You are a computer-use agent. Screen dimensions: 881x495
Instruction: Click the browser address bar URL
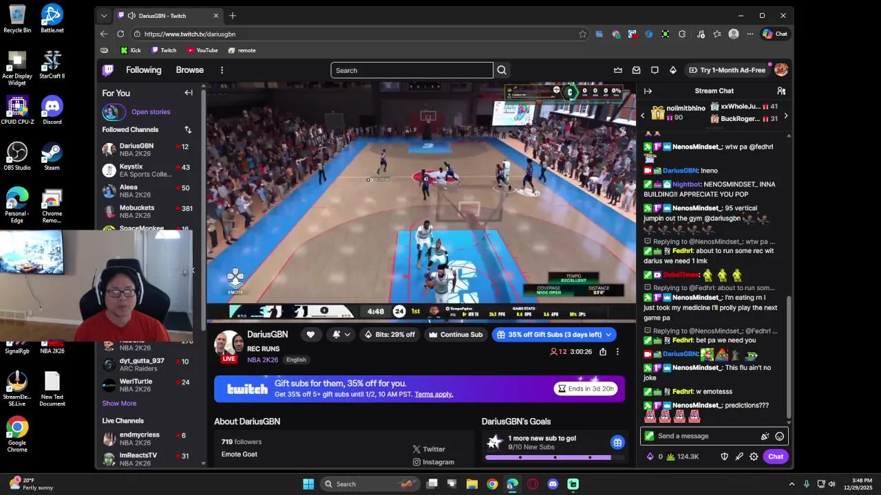[x=190, y=34]
